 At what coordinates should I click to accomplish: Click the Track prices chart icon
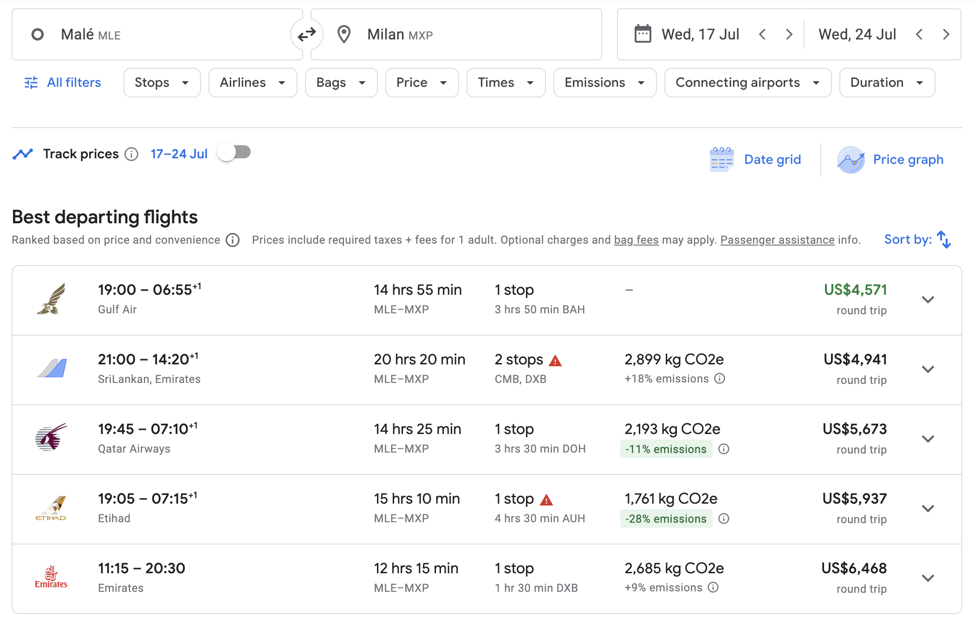pyautogui.click(x=23, y=154)
